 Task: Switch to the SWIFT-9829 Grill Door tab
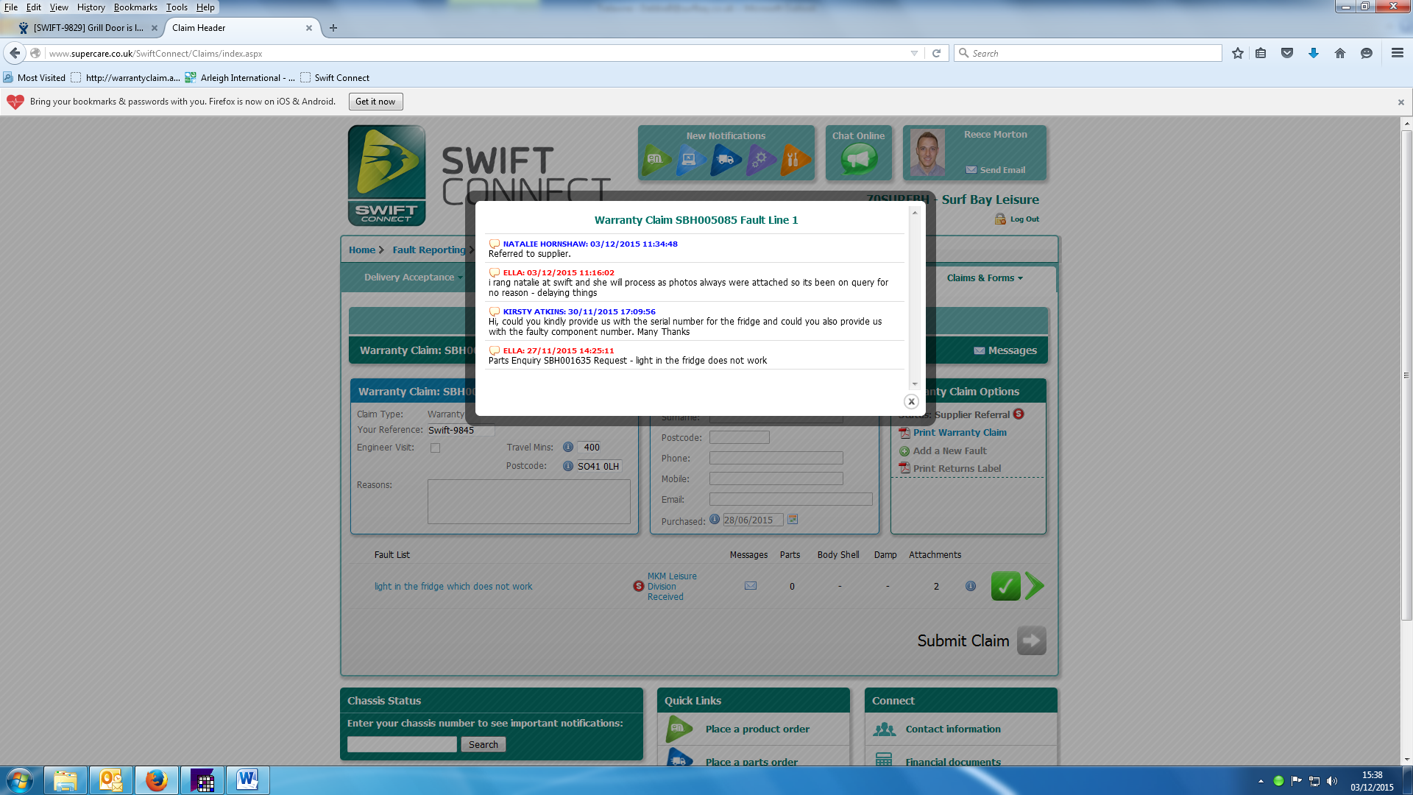pyautogui.click(x=88, y=28)
